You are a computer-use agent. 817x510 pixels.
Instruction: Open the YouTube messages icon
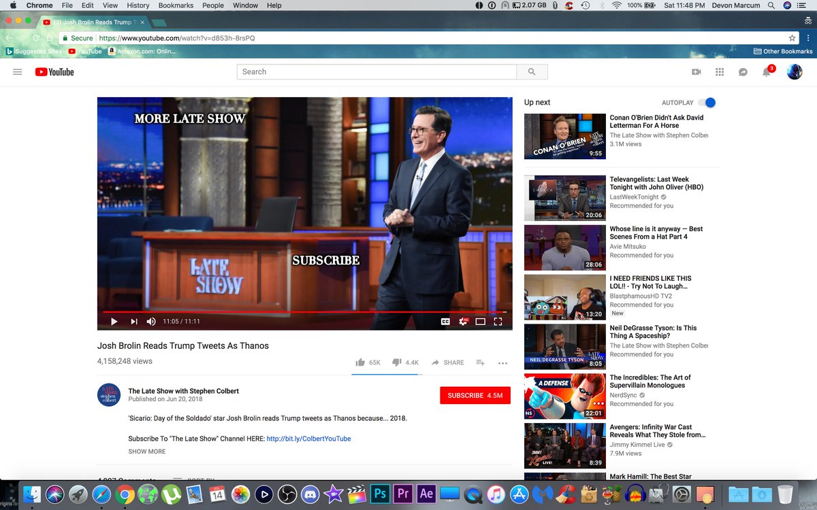(x=743, y=72)
